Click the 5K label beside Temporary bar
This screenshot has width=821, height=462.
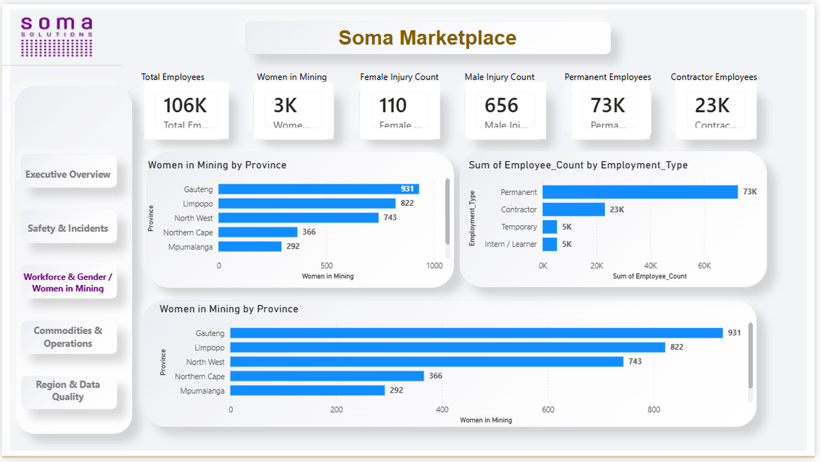click(566, 227)
